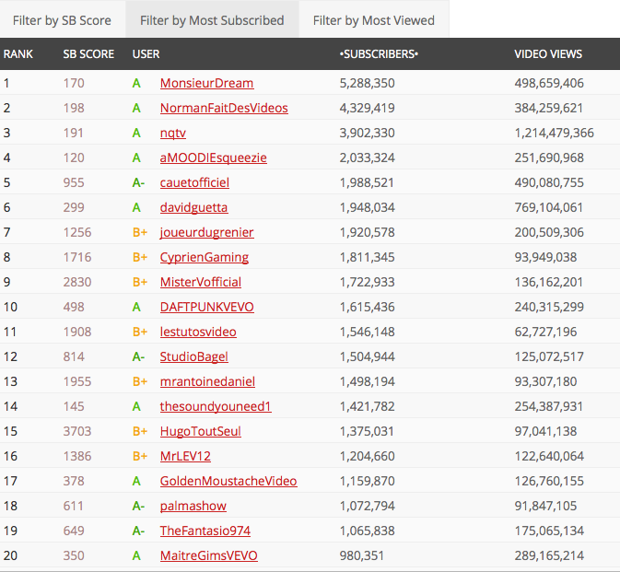
Task: Select video views 1,214,479,366
Action: coord(554,134)
